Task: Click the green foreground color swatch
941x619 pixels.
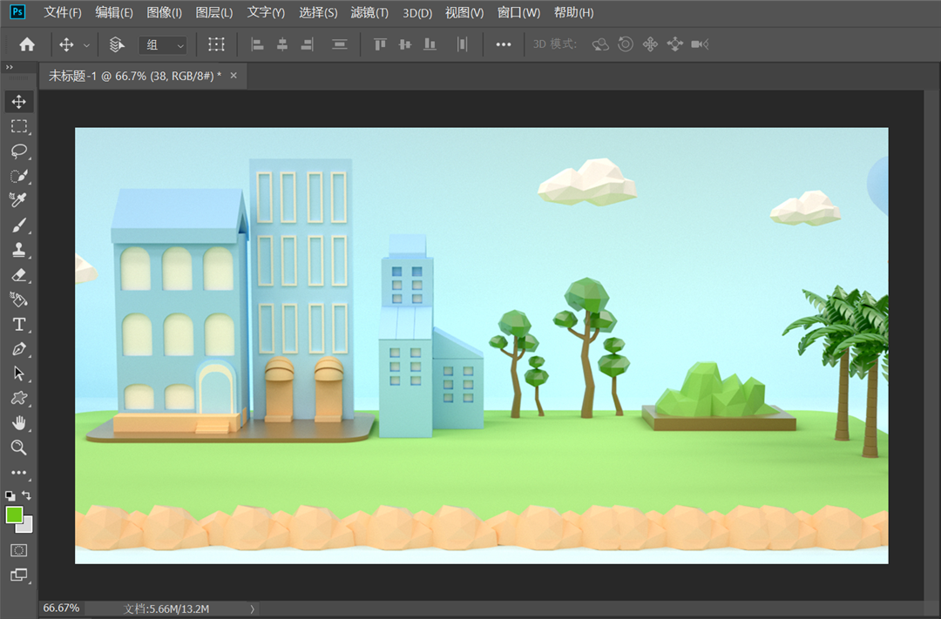Action: pyautogui.click(x=14, y=515)
